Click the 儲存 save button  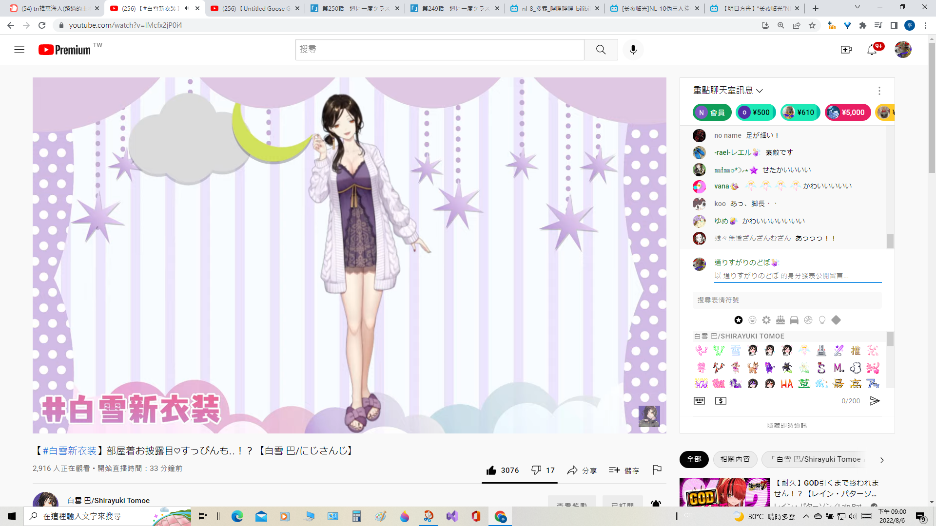pyautogui.click(x=624, y=470)
